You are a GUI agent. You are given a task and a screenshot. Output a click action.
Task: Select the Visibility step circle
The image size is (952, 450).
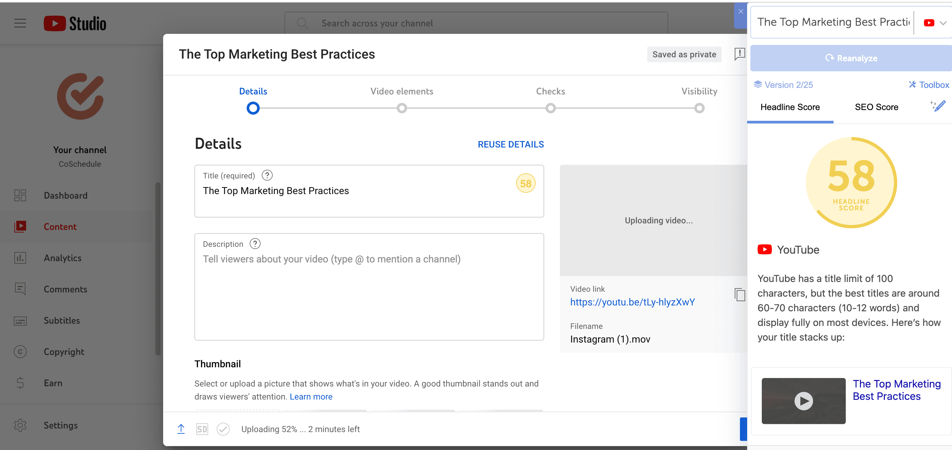point(699,108)
